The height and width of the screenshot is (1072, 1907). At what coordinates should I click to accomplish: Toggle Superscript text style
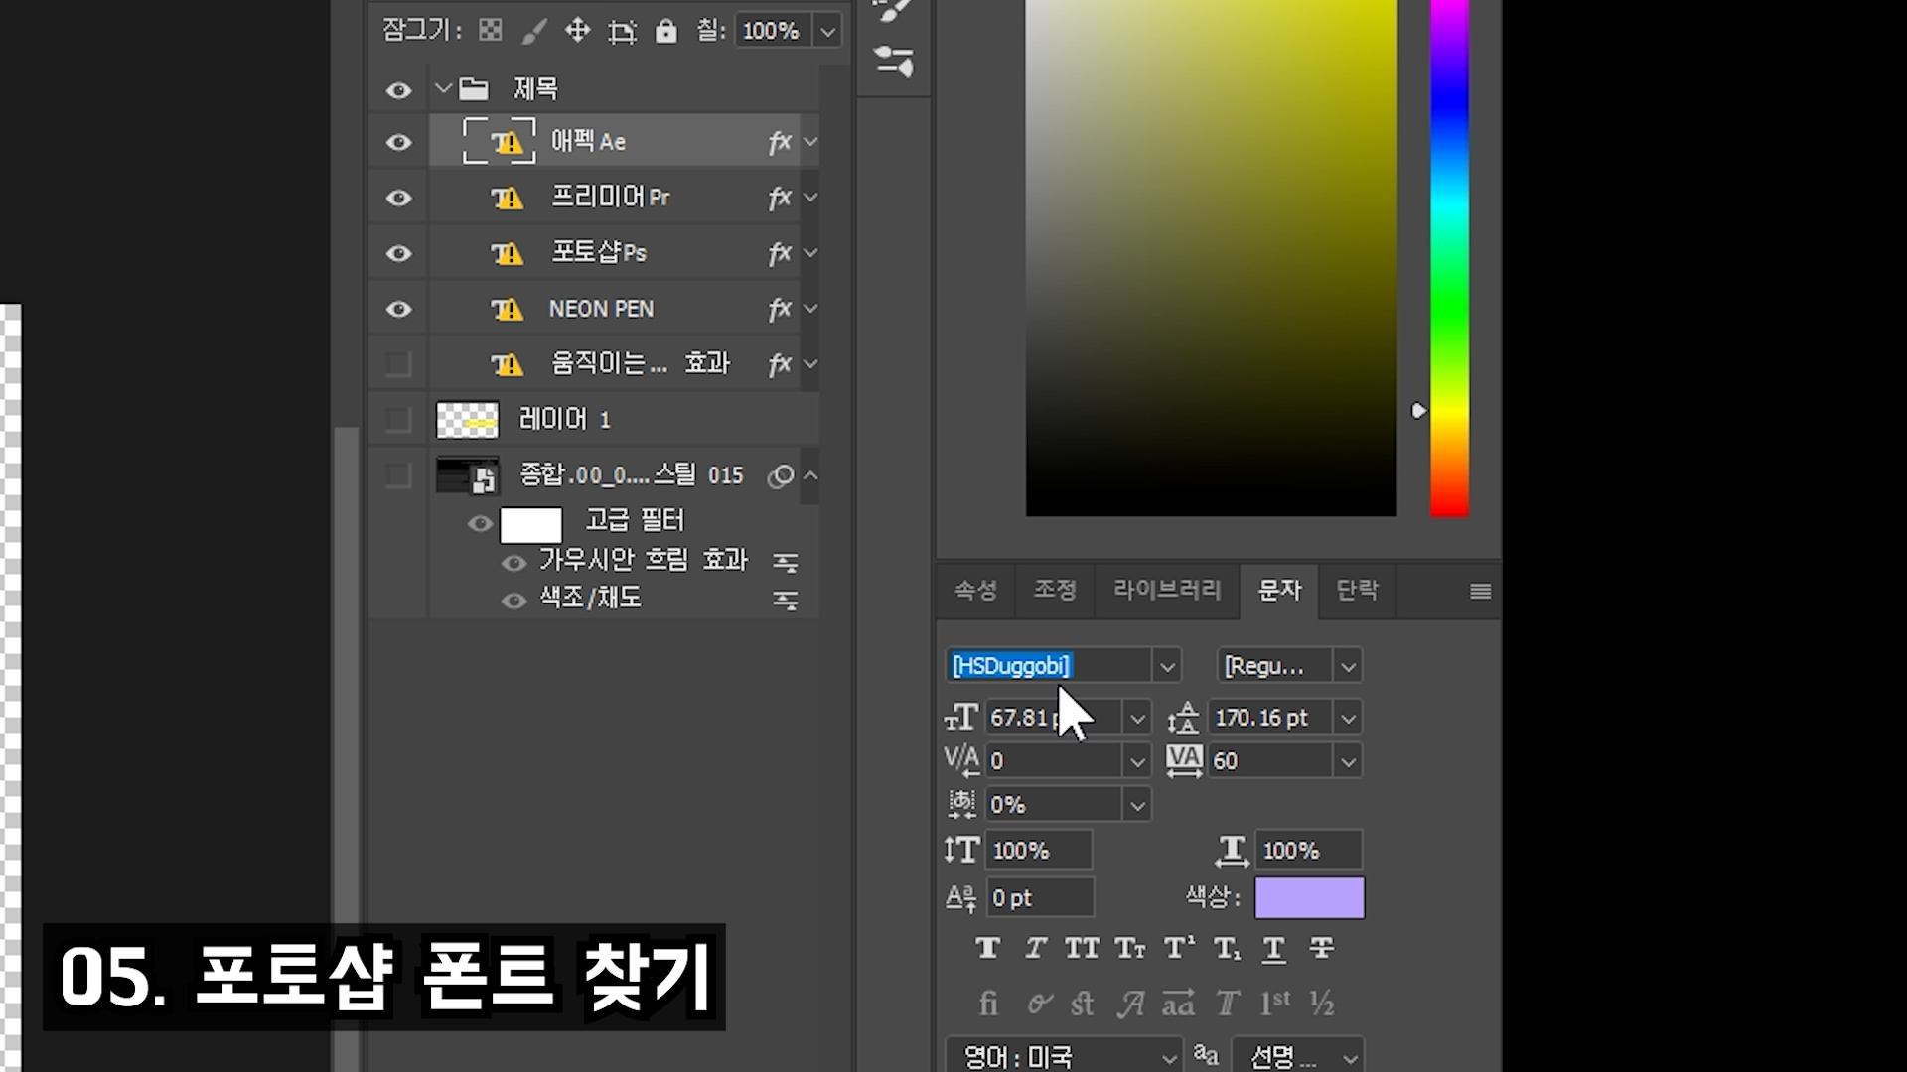pos(1179,949)
